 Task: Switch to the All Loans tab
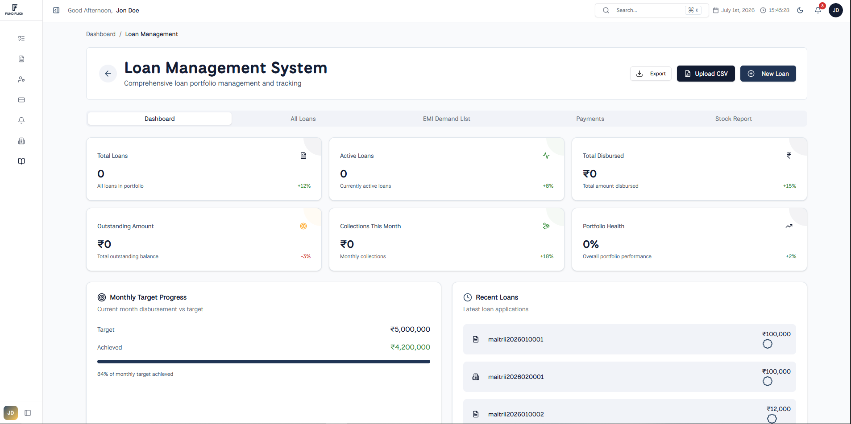303,119
